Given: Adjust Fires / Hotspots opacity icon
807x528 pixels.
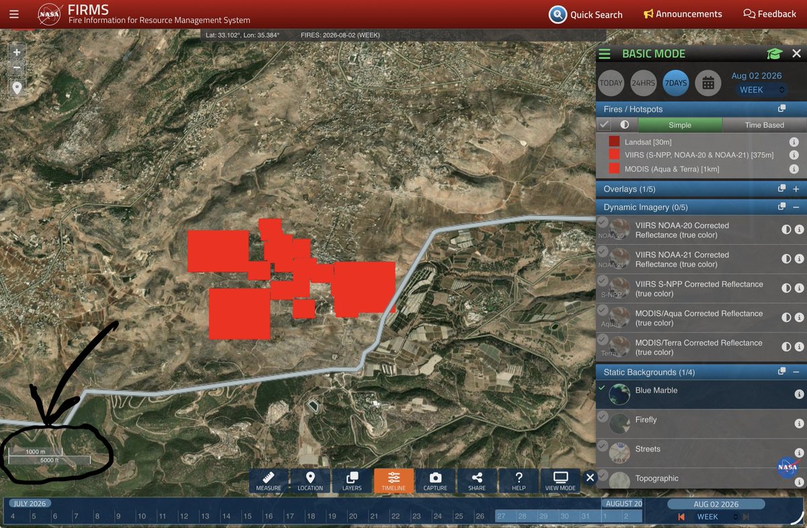Looking at the screenshot, I should point(625,124).
